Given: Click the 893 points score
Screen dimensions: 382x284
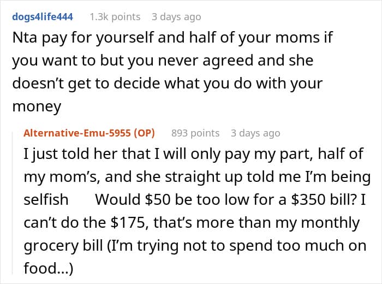Looking at the screenshot, I should [x=195, y=133].
